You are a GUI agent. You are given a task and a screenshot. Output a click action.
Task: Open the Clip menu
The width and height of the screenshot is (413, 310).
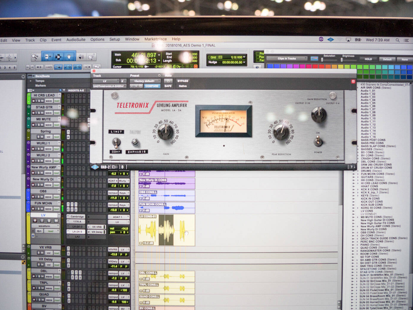[x=43, y=40]
